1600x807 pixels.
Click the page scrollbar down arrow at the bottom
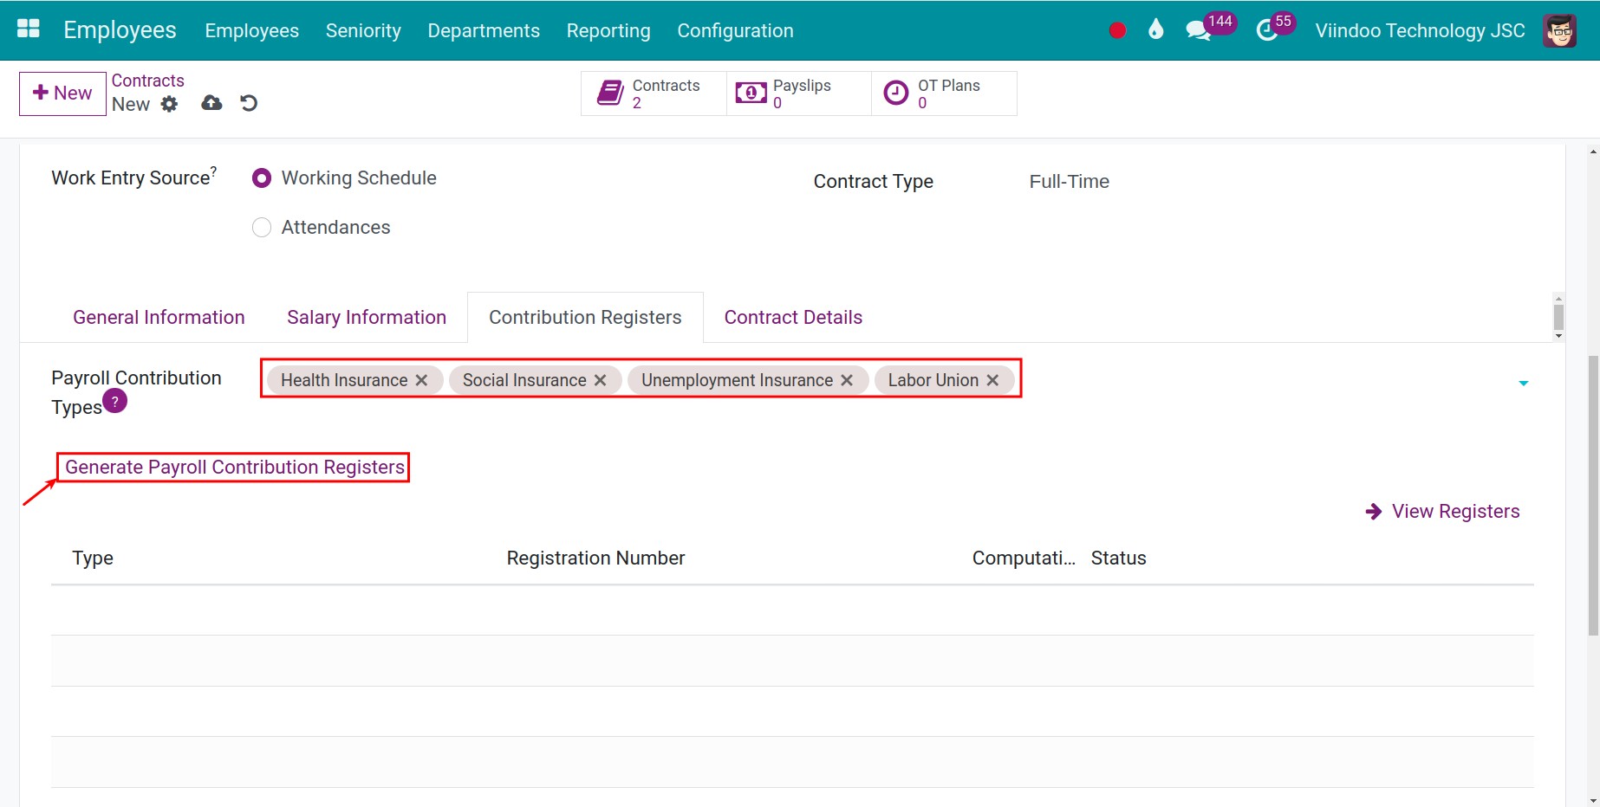1593,800
